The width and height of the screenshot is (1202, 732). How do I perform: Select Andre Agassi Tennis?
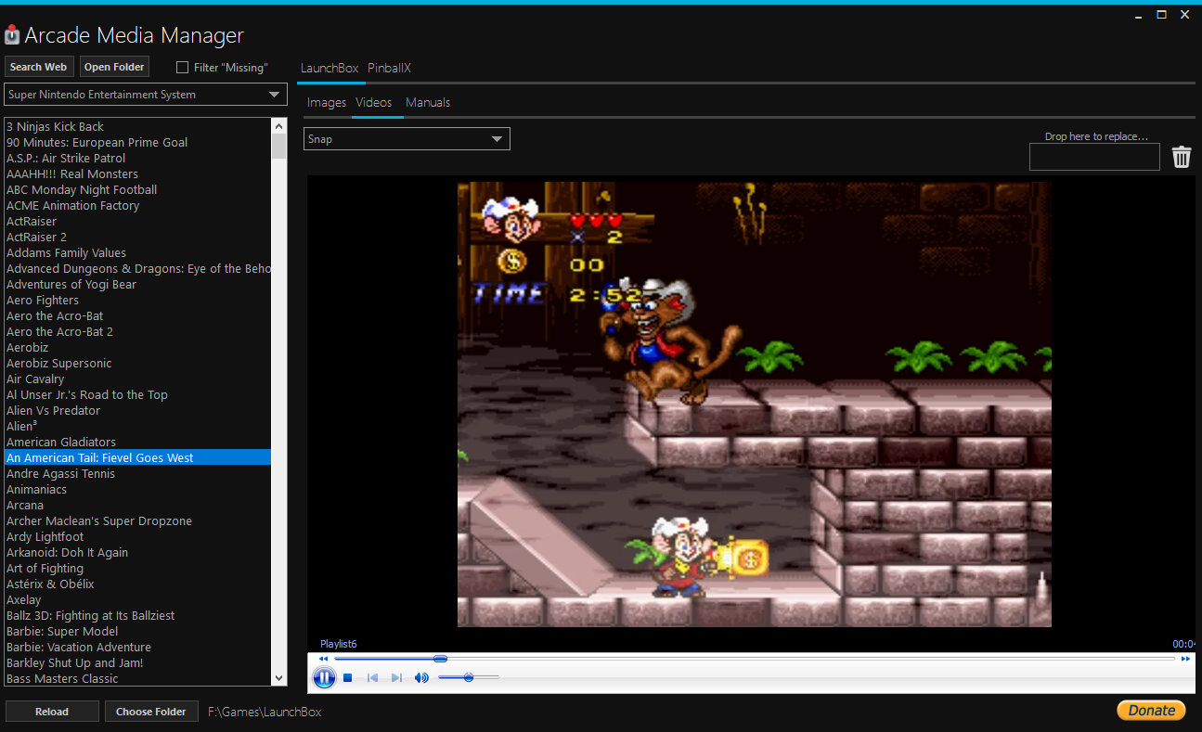[138, 473]
